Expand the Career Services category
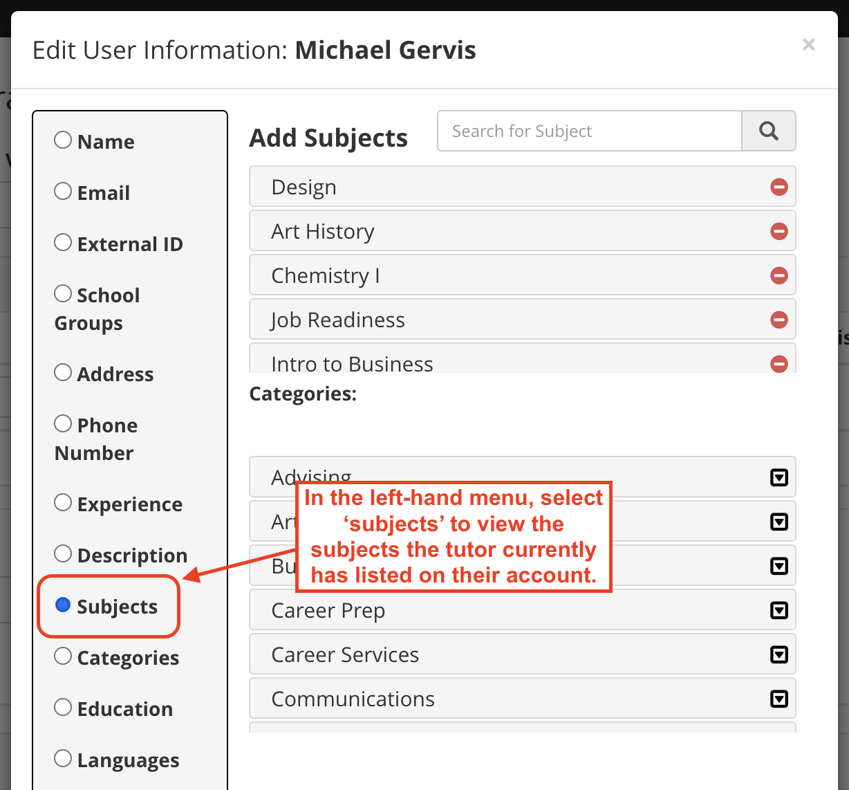The height and width of the screenshot is (790, 849). click(x=779, y=654)
